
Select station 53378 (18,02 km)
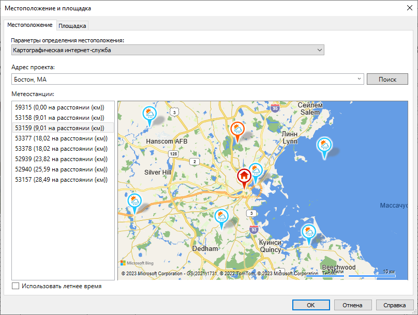click(x=63, y=149)
